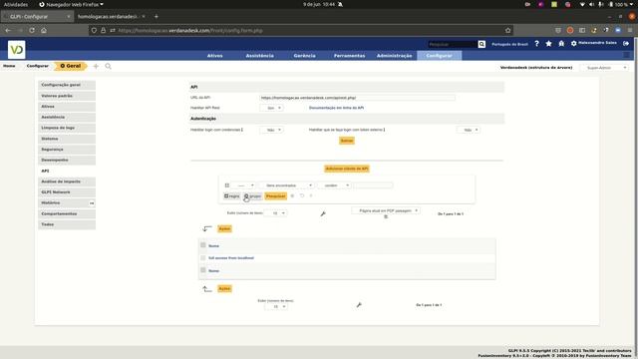Click the Pesquisar button

coord(275,196)
